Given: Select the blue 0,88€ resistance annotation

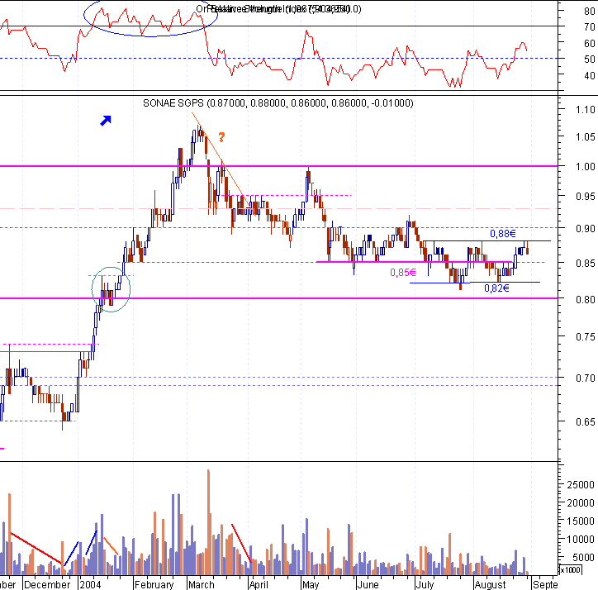Looking at the screenshot, I should (503, 234).
